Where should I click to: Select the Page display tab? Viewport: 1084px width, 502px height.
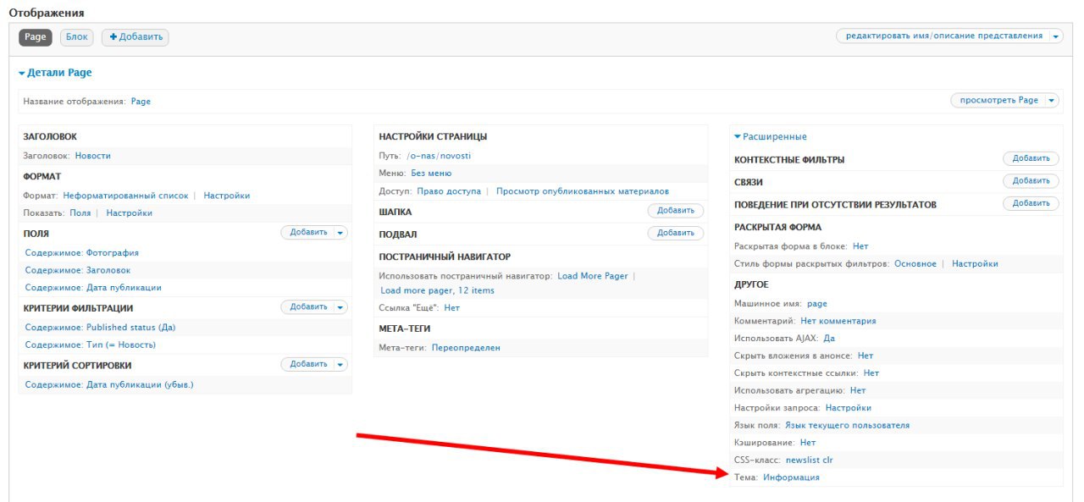36,37
